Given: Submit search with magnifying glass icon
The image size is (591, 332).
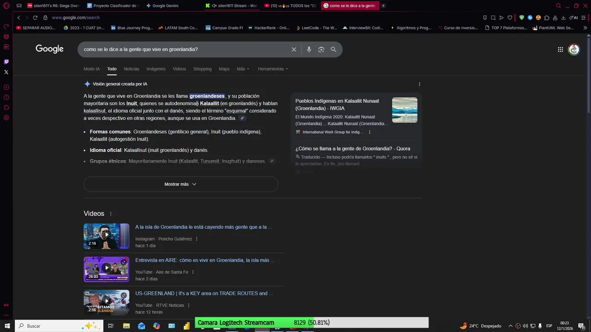Looking at the screenshot, I should pos(333,49).
